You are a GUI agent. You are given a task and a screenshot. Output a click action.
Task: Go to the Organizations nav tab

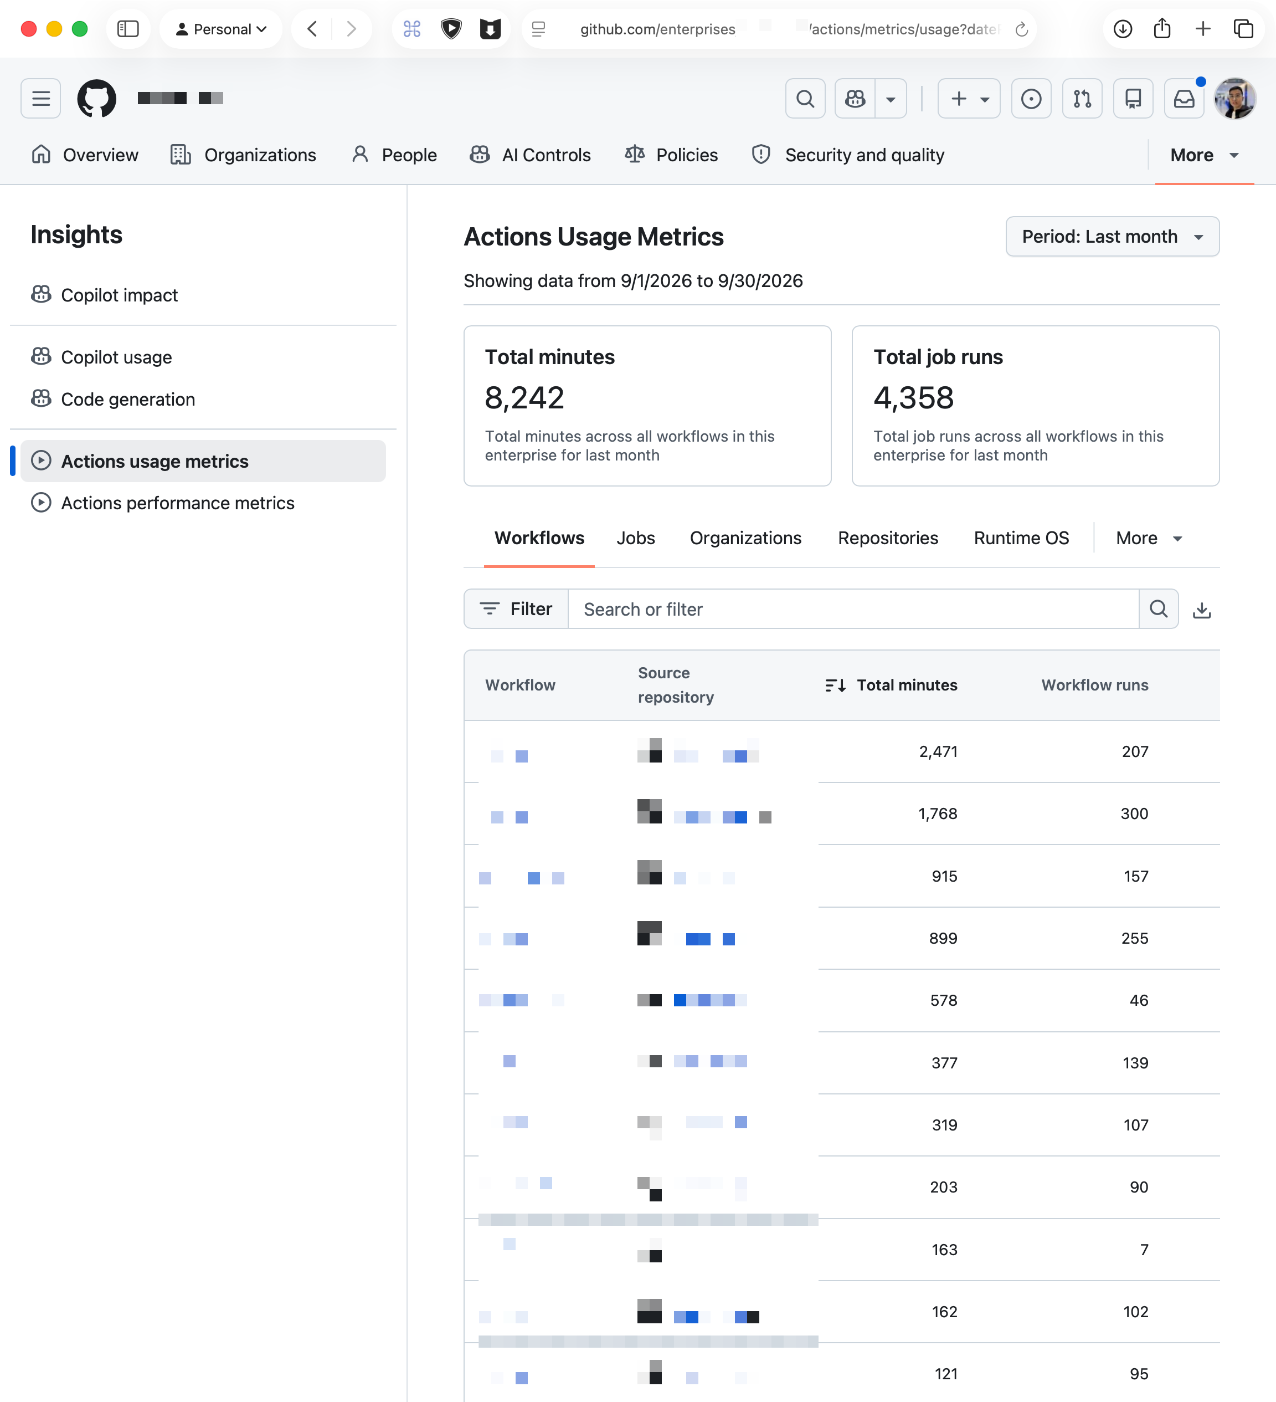(243, 155)
